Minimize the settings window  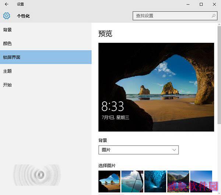coord(188,4)
